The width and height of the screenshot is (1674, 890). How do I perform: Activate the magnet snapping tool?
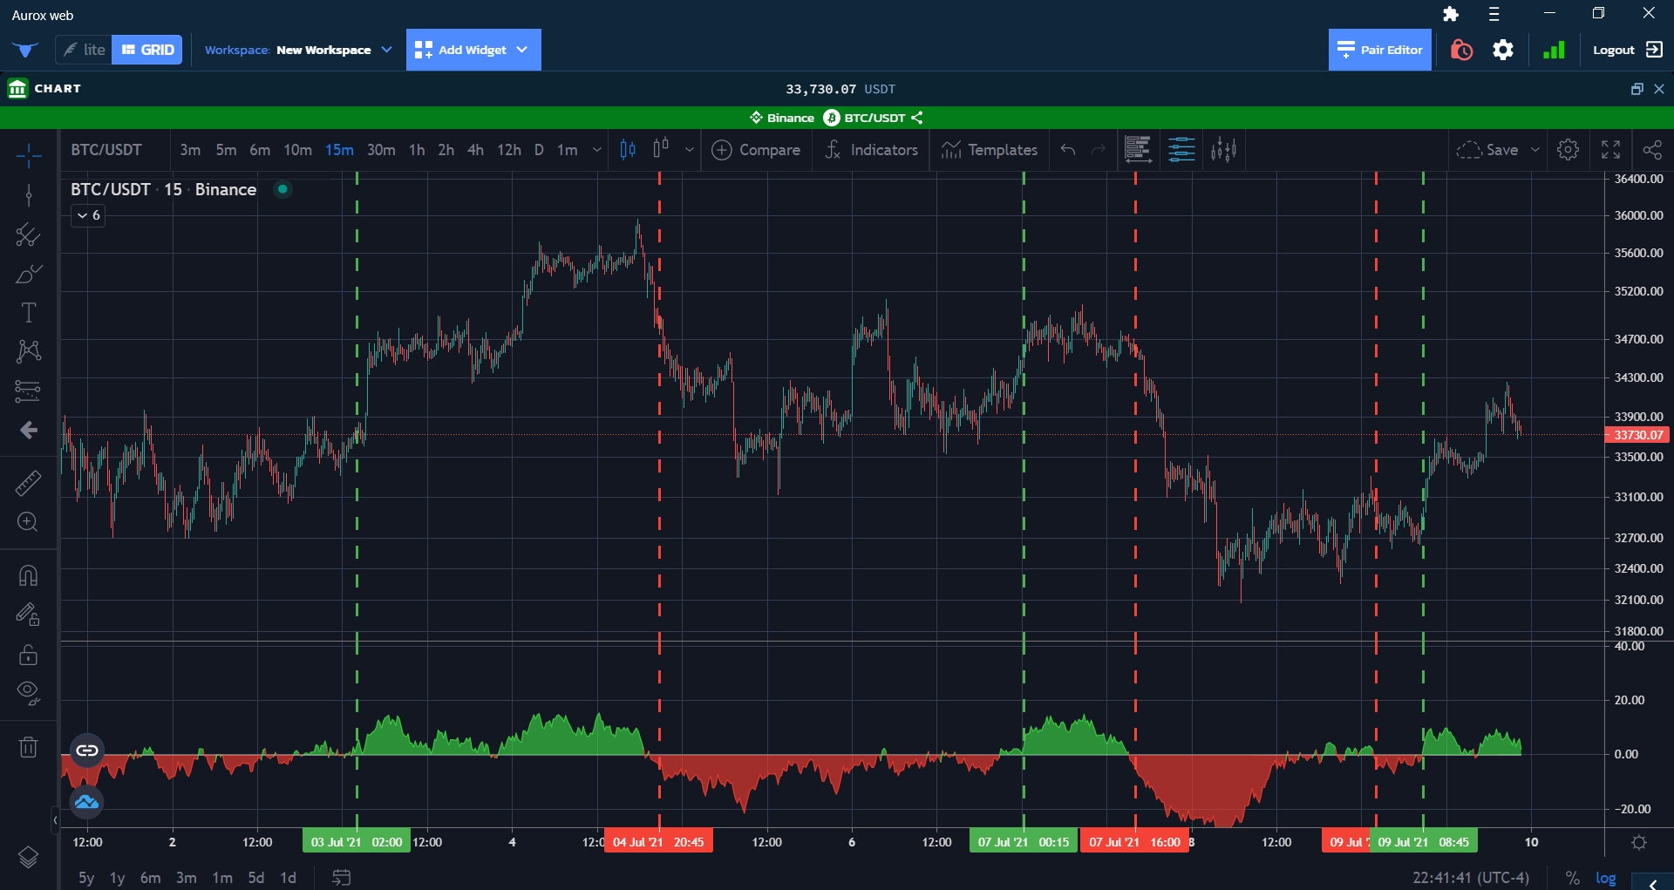pos(28,575)
